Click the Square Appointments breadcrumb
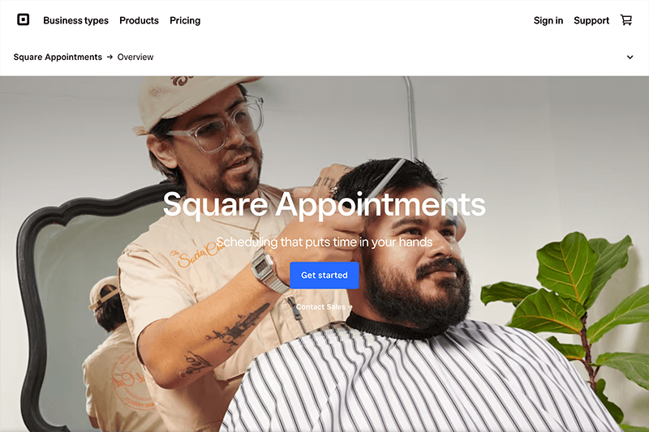Image resolution: width=649 pixels, height=432 pixels. tap(58, 57)
